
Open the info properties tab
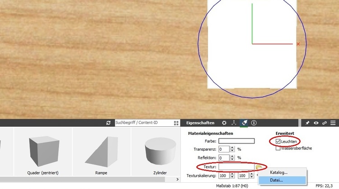[x=254, y=123]
